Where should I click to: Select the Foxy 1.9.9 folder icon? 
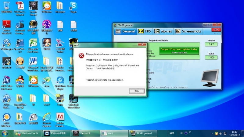coord(47,64)
